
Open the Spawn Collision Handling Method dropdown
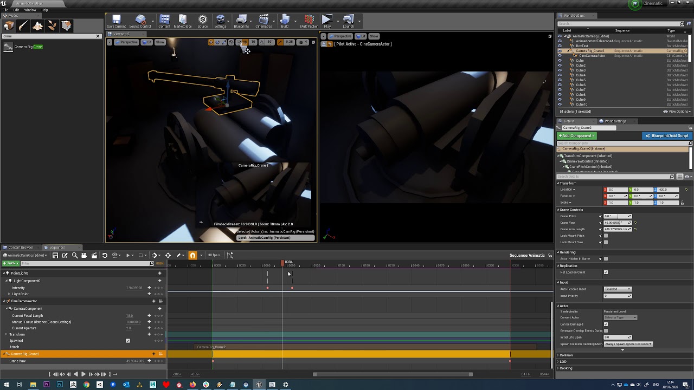pyautogui.click(x=628, y=344)
